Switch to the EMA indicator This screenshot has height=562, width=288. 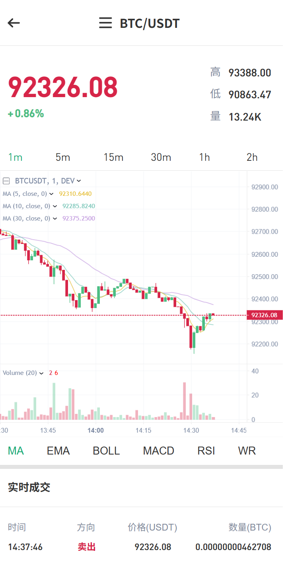58,451
